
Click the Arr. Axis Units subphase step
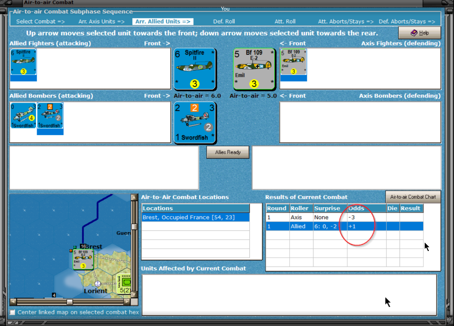(x=101, y=21)
